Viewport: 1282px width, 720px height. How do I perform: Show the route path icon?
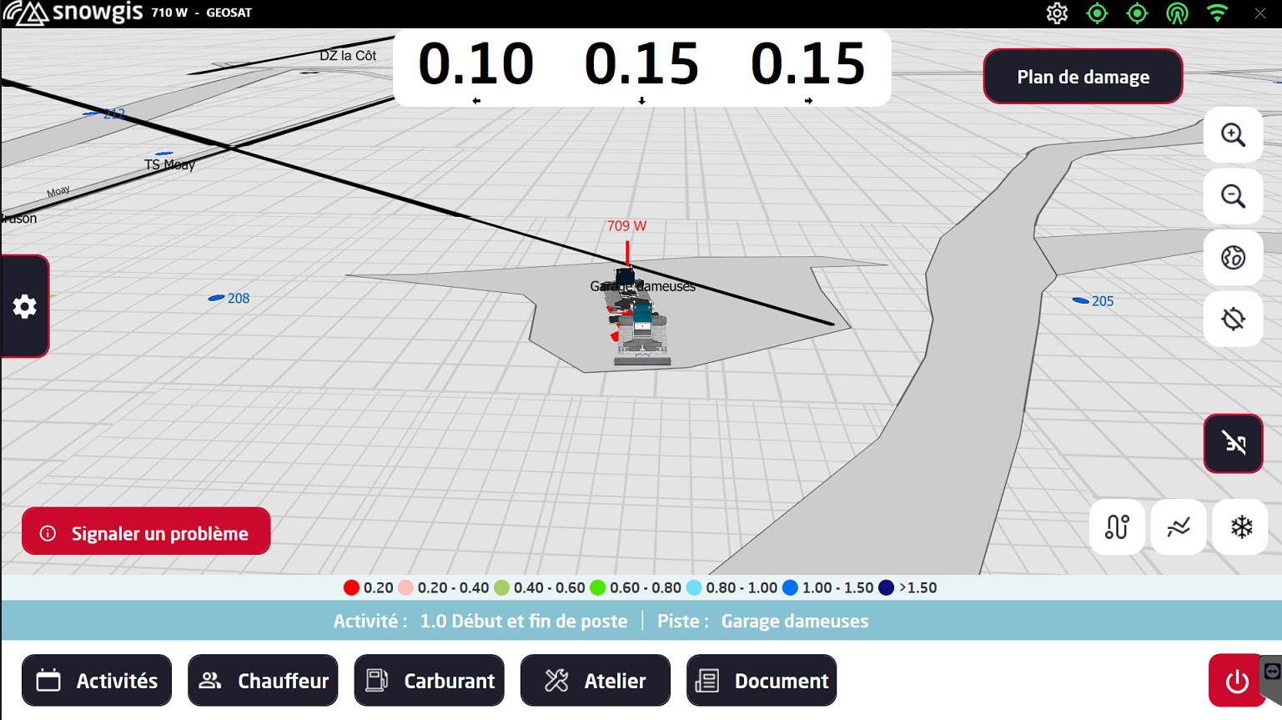1116,527
